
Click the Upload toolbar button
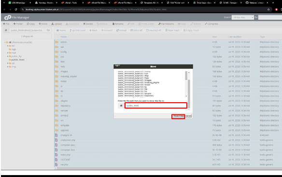click(x=56, y=24)
